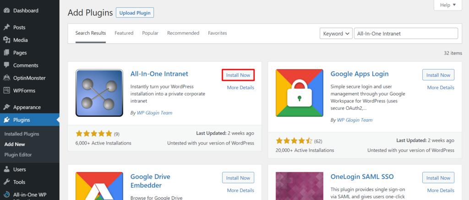Click the Upload Plugin button
Screen dimensions: 469x200
(135, 13)
